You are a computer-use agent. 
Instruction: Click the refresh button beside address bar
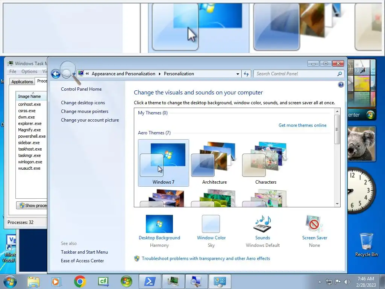[x=246, y=74]
